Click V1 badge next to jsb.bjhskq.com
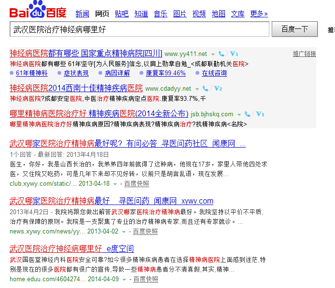 click(x=260, y=114)
